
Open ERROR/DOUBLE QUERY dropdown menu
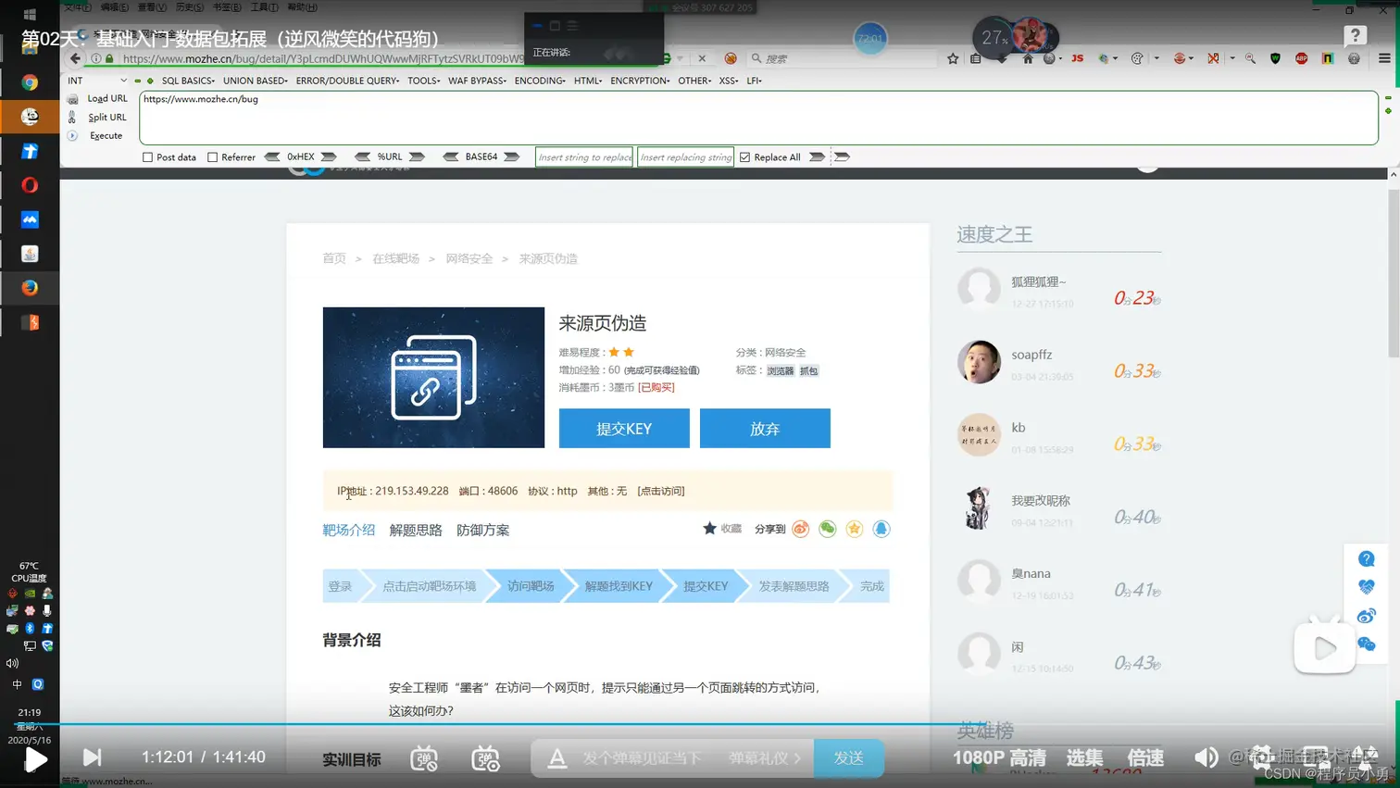(x=348, y=81)
